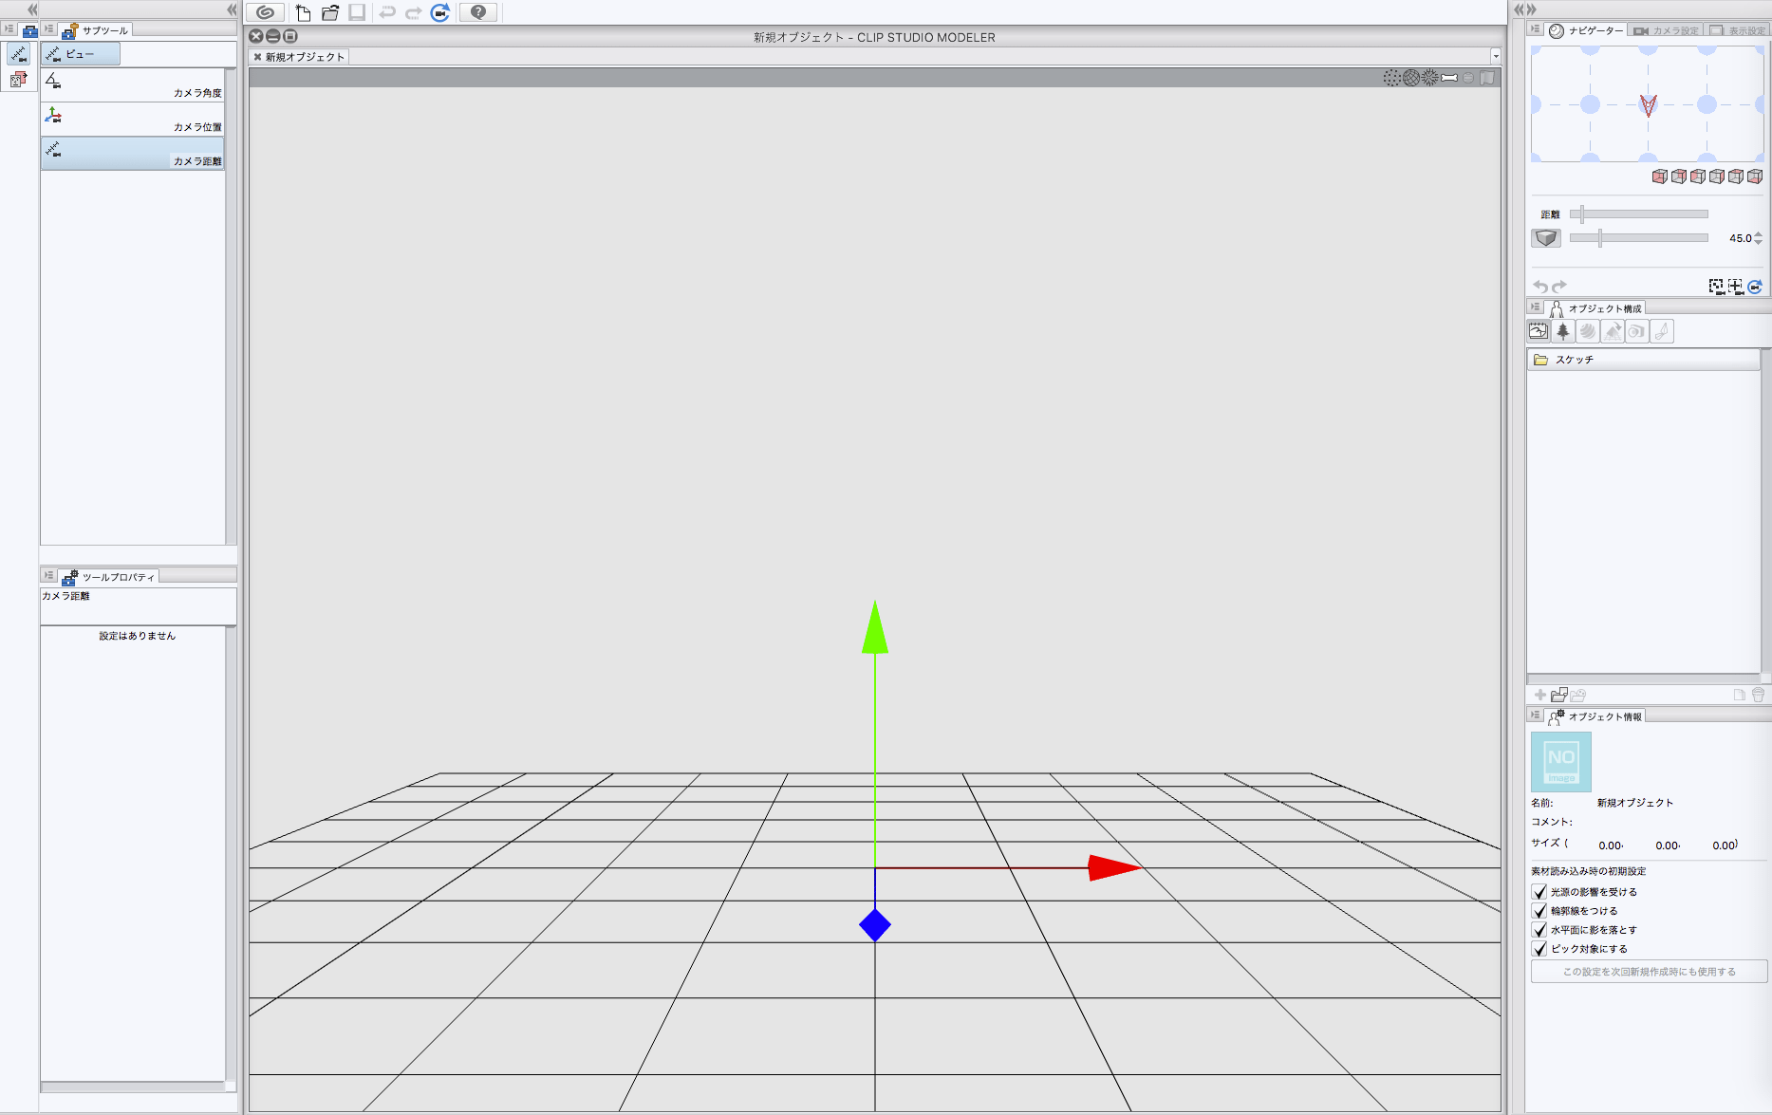The width and height of the screenshot is (1772, 1115).
Task: Open the オブジェクト構成 panel menu
Action: (x=1535, y=306)
